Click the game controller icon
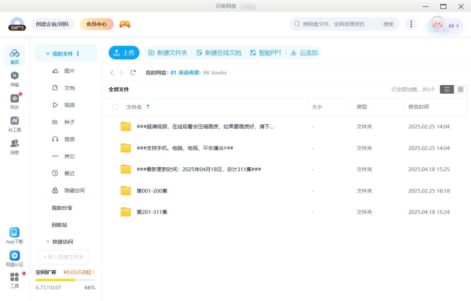The height and width of the screenshot is (301, 471). coord(125,24)
